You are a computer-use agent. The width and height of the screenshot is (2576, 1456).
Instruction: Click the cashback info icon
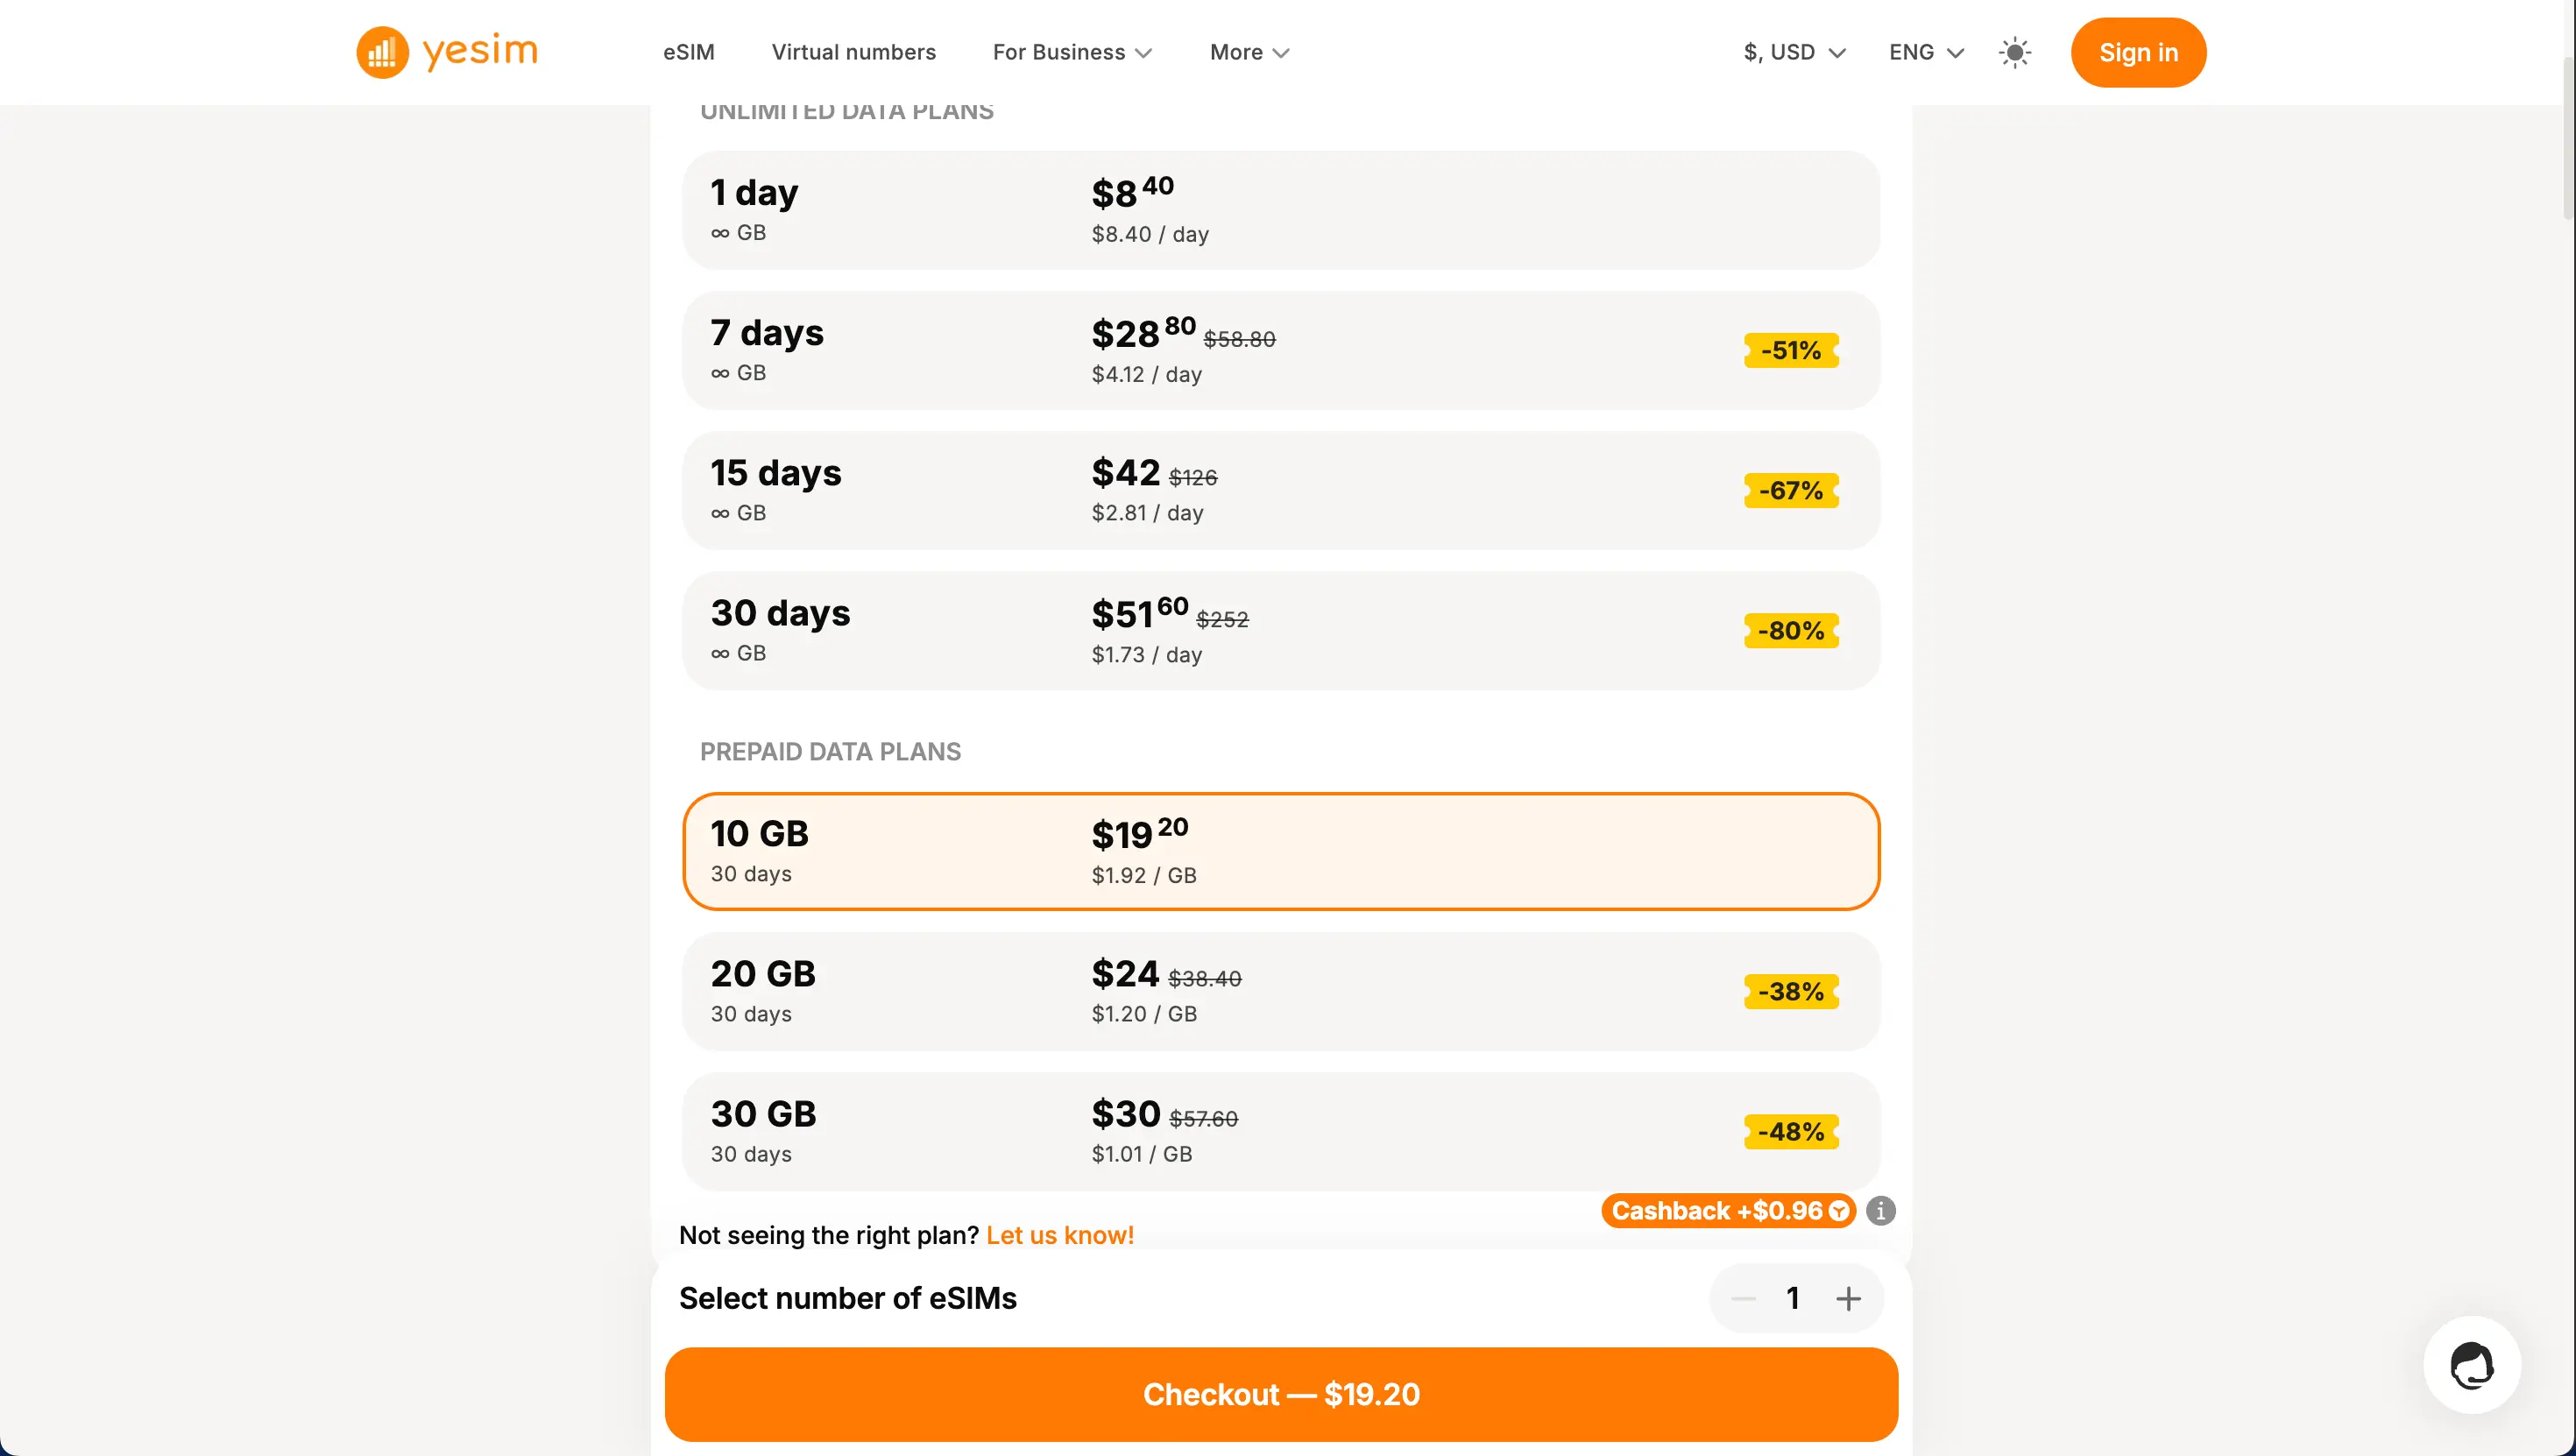[x=1881, y=1210]
